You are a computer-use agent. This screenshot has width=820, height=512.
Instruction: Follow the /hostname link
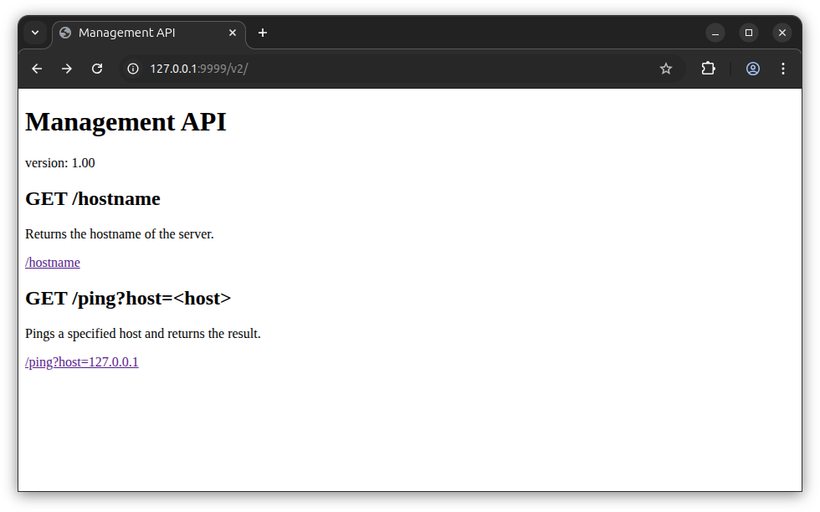click(52, 262)
